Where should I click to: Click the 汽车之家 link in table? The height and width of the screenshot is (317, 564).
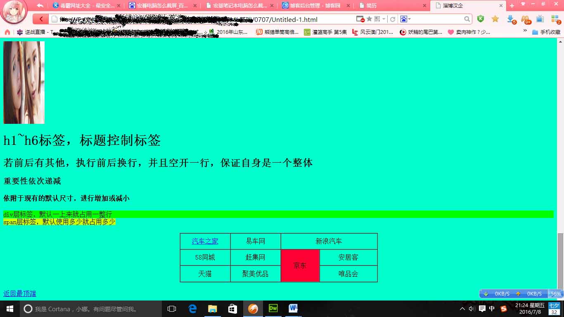(205, 241)
